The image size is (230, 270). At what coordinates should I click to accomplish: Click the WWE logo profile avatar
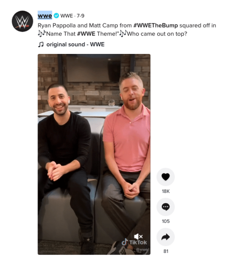[23, 21]
